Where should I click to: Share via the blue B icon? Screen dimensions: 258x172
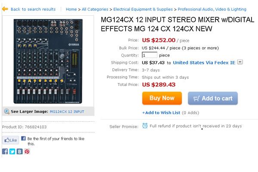pyautogui.click(x=20, y=151)
